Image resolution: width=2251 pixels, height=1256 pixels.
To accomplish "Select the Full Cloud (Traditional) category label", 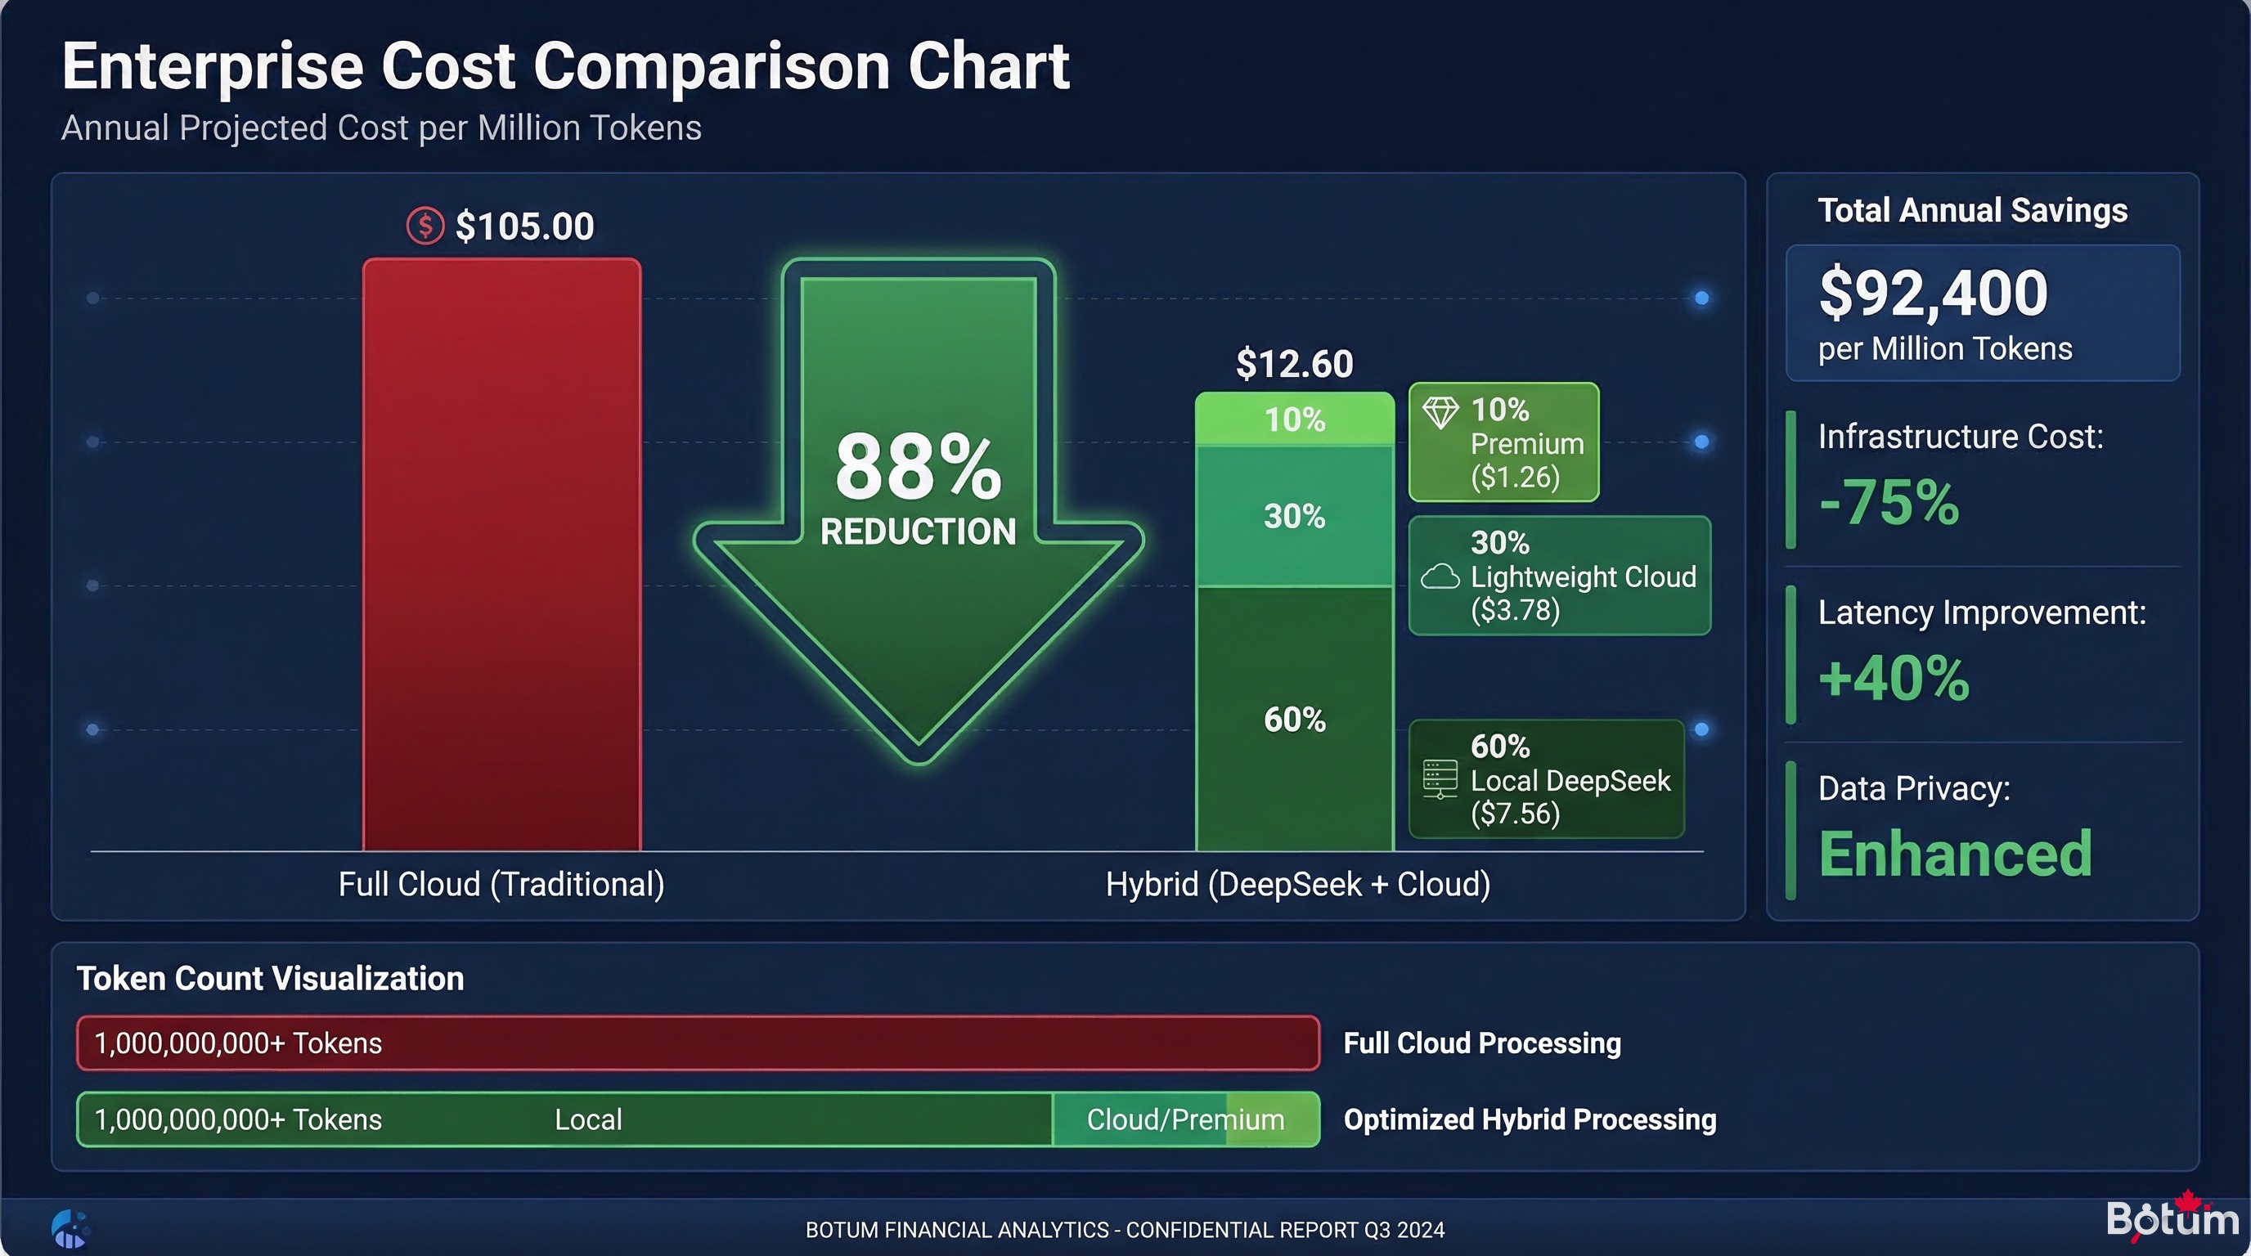I will [x=501, y=884].
